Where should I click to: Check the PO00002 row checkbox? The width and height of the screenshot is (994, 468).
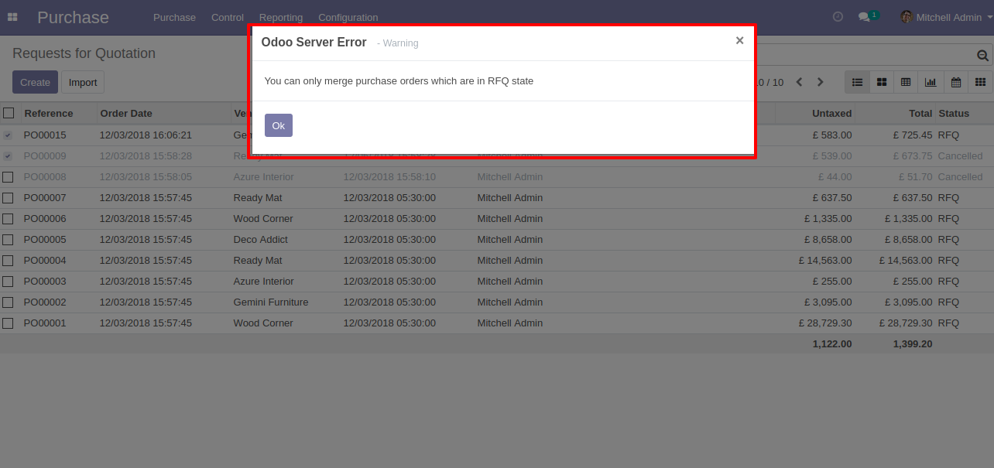pyautogui.click(x=8, y=302)
